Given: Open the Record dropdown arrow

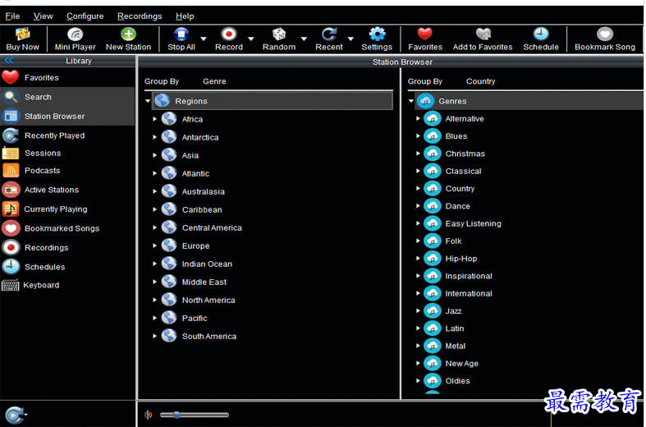Looking at the screenshot, I should click(251, 39).
